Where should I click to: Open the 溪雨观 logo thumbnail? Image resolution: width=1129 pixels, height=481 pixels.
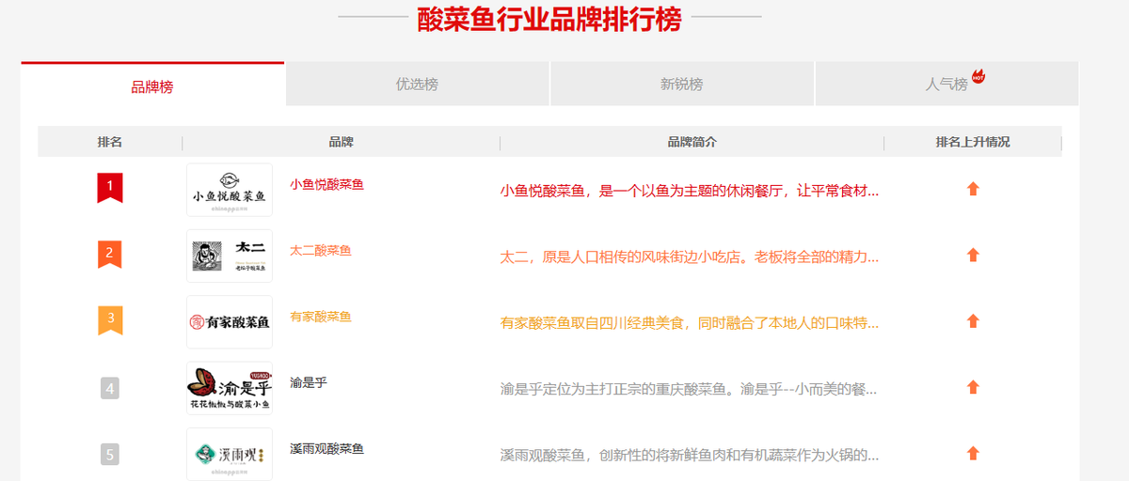[x=230, y=455]
